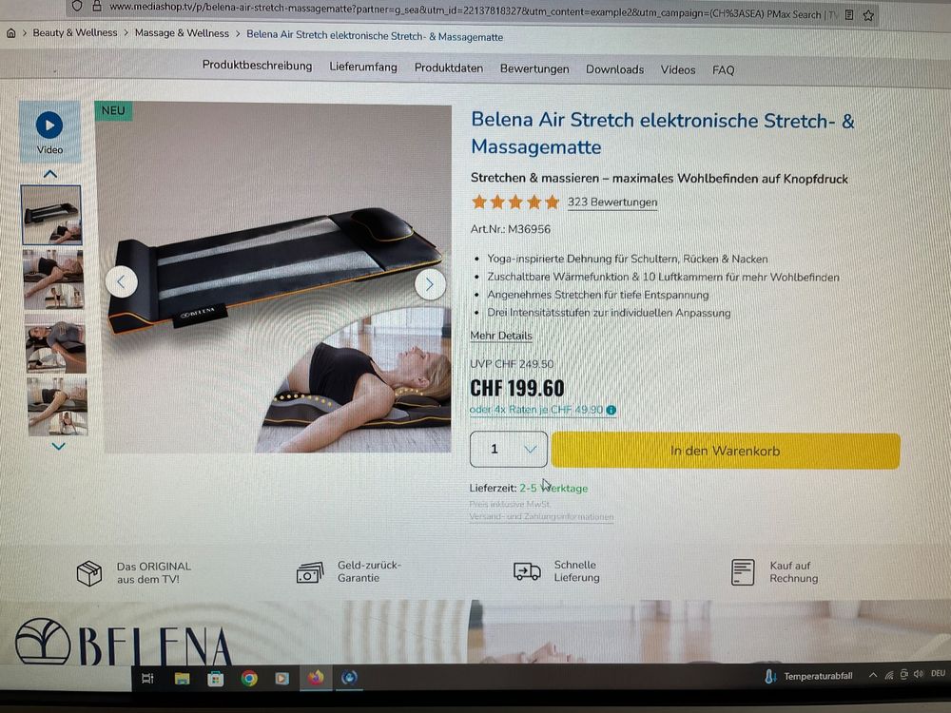Open the 323 Bewertungen link
The height and width of the screenshot is (713, 951).
(x=611, y=202)
